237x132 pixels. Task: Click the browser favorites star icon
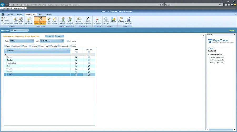click(229, 5)
